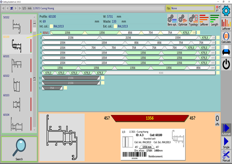Open the Leftover bar-chart in right sidebar

click(x=226, y=24)
